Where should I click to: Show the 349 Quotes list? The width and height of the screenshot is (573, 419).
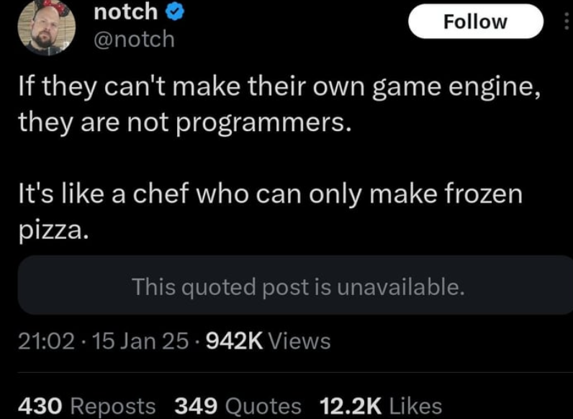click(x=238, y=406)
